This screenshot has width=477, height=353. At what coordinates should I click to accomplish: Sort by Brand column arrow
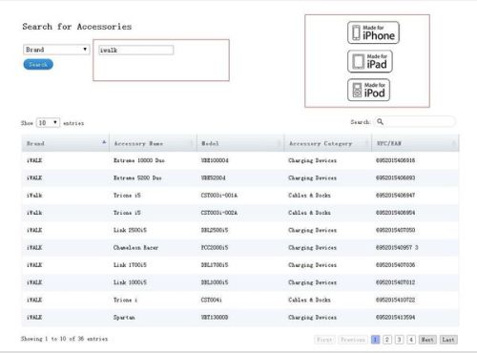[x=104, y=142]
